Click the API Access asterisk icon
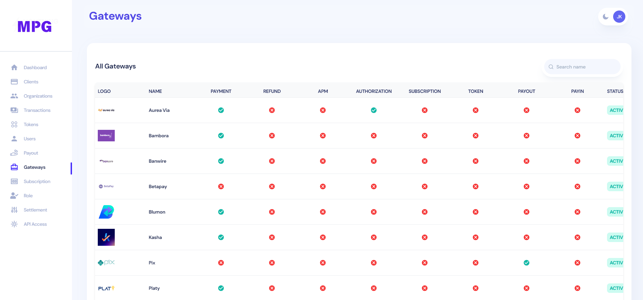643x300 pixels. [x=14, y=224]
